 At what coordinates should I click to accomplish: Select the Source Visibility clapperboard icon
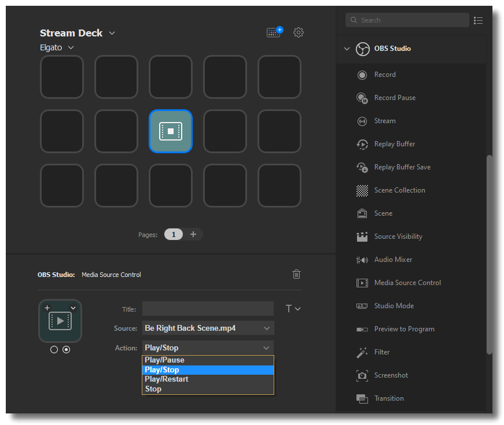(x=362, y=236)
